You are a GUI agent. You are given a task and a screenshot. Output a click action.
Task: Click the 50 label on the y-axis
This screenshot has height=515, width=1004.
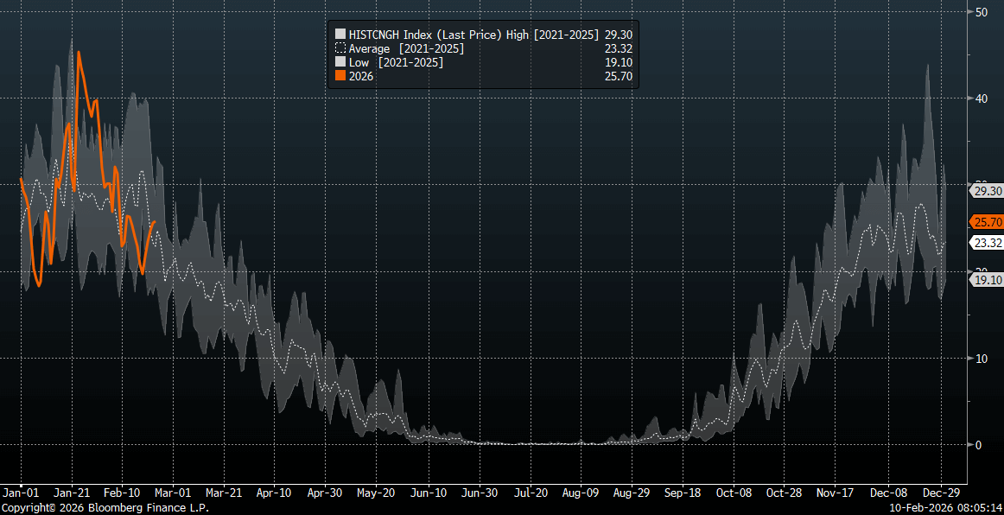click(x=982, y=12)
